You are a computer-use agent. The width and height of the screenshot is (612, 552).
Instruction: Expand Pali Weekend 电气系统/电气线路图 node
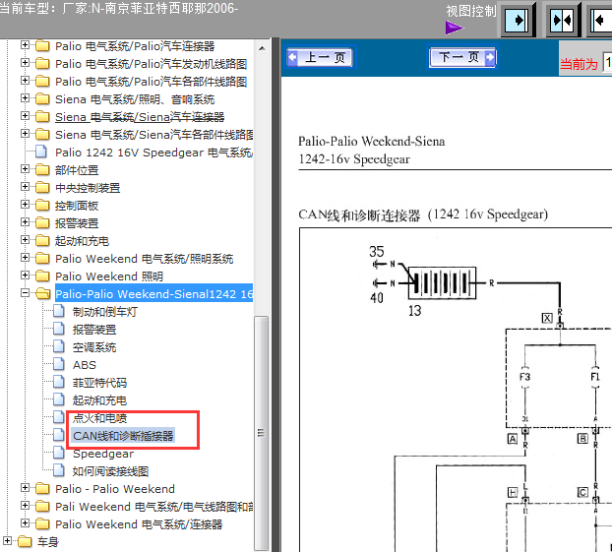pyautogui.click(x=25, y=505)
